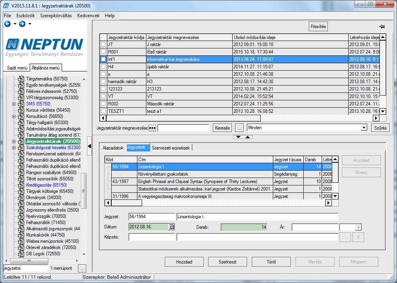Click the Oklevél záradékok tree icon
Viewport: 397px width, 283px height.
tap(21, 247)
